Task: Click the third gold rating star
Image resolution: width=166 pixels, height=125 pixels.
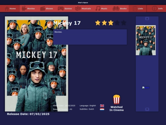Action: pos(111,23)
